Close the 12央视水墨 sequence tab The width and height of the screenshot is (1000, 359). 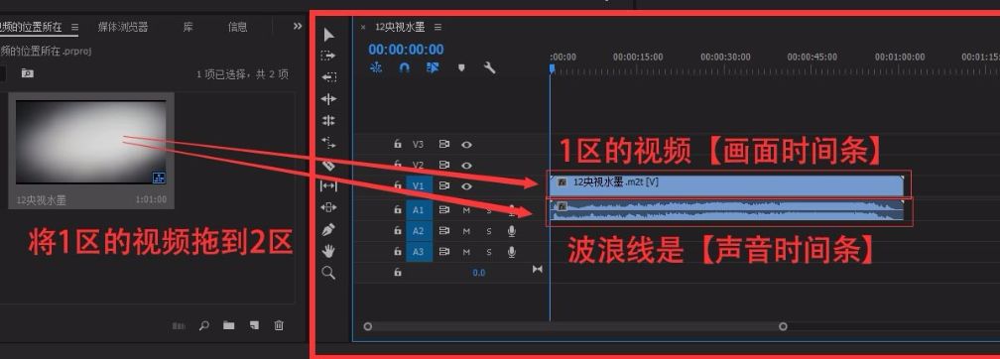(363, 28)
